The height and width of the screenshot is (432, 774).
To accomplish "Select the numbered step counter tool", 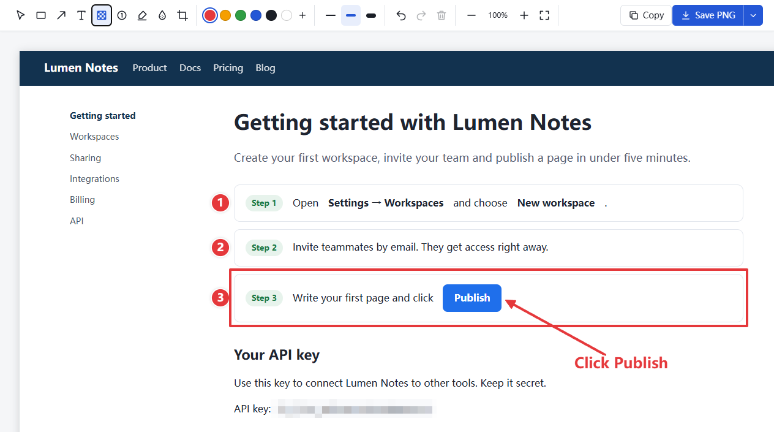I will (122, 15).
